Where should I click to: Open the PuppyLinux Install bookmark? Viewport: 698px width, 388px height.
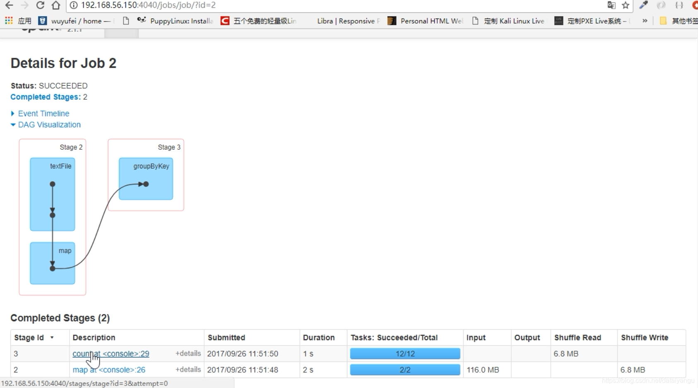[175, 21]
